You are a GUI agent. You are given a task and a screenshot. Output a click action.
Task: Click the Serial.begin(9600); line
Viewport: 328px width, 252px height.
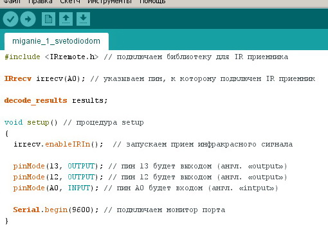coord(119,210)
